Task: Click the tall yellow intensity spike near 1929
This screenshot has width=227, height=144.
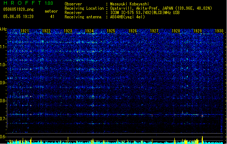Action: point(202,140)
